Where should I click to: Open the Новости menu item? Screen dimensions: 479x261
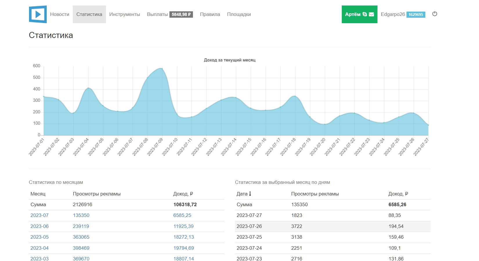[59, 14]
